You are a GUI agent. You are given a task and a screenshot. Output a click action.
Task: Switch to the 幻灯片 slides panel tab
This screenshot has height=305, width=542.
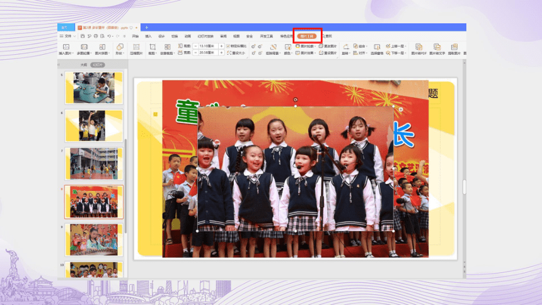click(x=98, y=65)
